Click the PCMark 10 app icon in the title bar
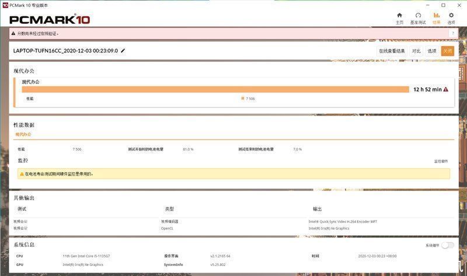Image resolution: width=467 pixels, height=276 pixels. point(5,5)
